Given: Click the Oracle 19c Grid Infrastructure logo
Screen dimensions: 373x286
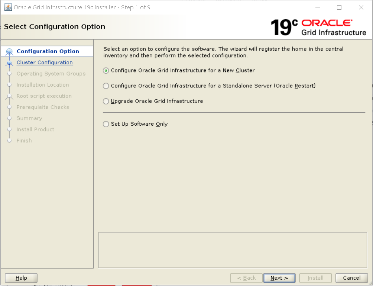Looking at the screenshot, I should point(318,27).
